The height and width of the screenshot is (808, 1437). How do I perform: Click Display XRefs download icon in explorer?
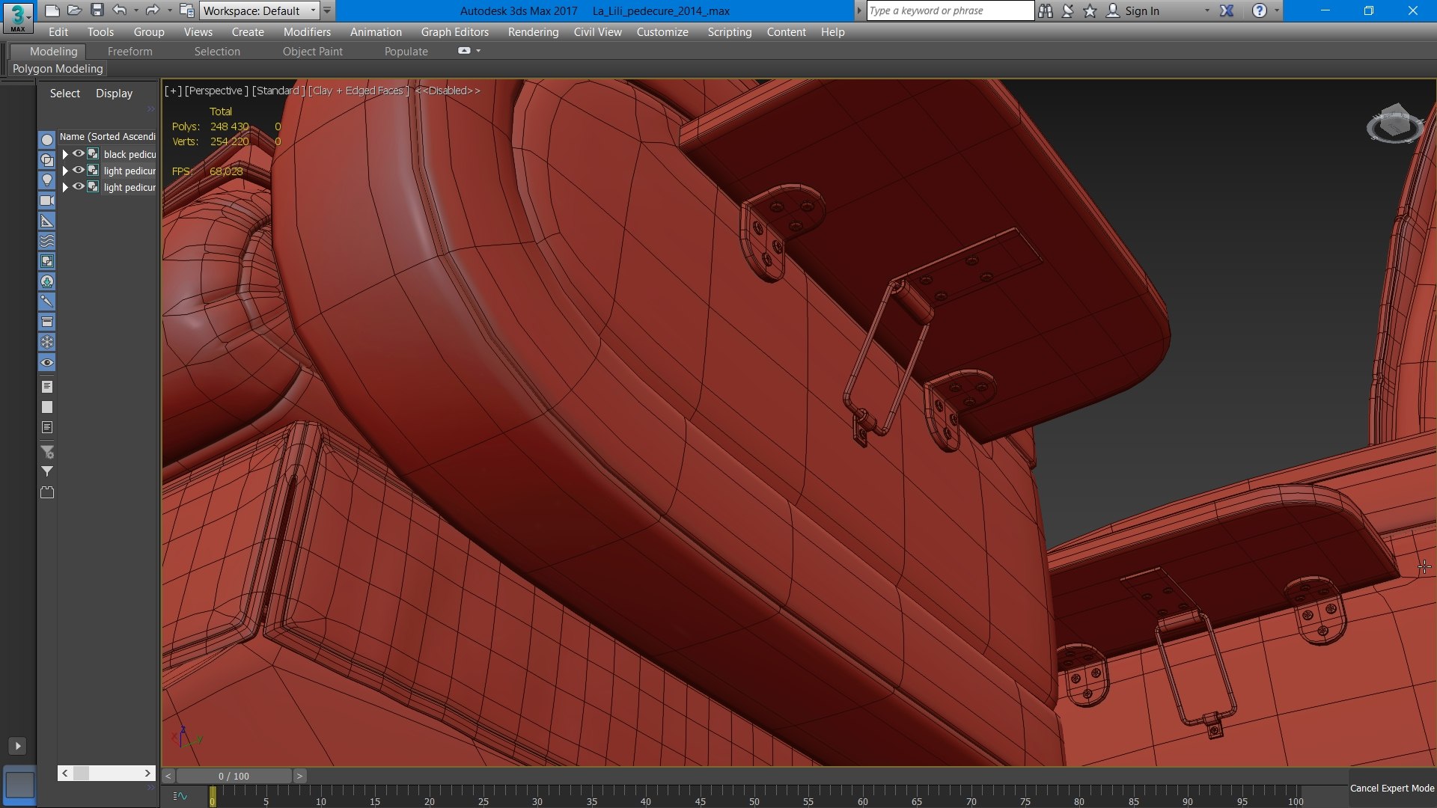click(x=47, y=281)
